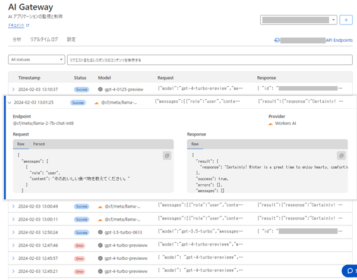Focus the request/response content search field

[x=210, y=60]
